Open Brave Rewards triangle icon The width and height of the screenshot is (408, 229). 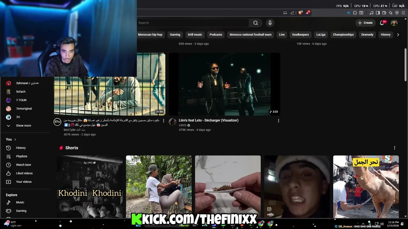click(307, 13)
